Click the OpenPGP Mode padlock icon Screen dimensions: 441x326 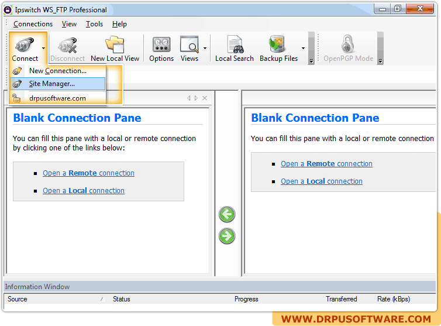348,44
